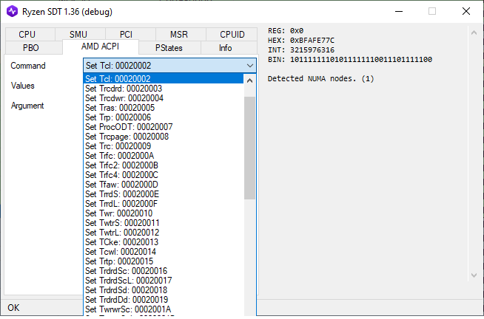Select Set Trfc2: 0002000B
This screenshot has width=484, height=319.
(x=164, y=165)
